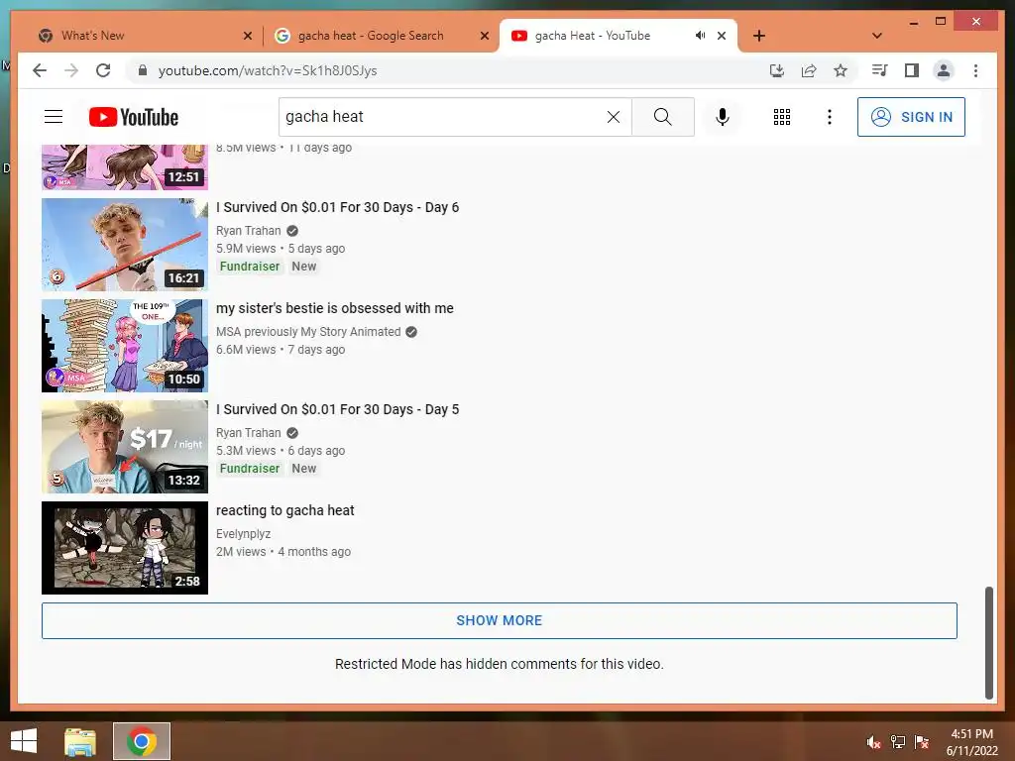The height and width of the screenshot is (761, 1015).
Task: Share this page from the address bar
Action: pyautogui.click(x=809, y=70)
